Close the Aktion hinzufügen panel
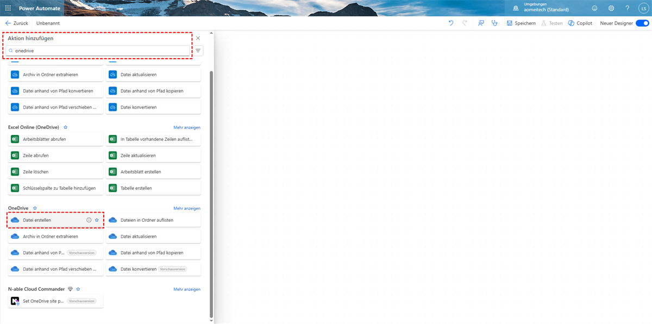Screen dimensions: 652x324 pyautogui.click(x=198, y=38)
